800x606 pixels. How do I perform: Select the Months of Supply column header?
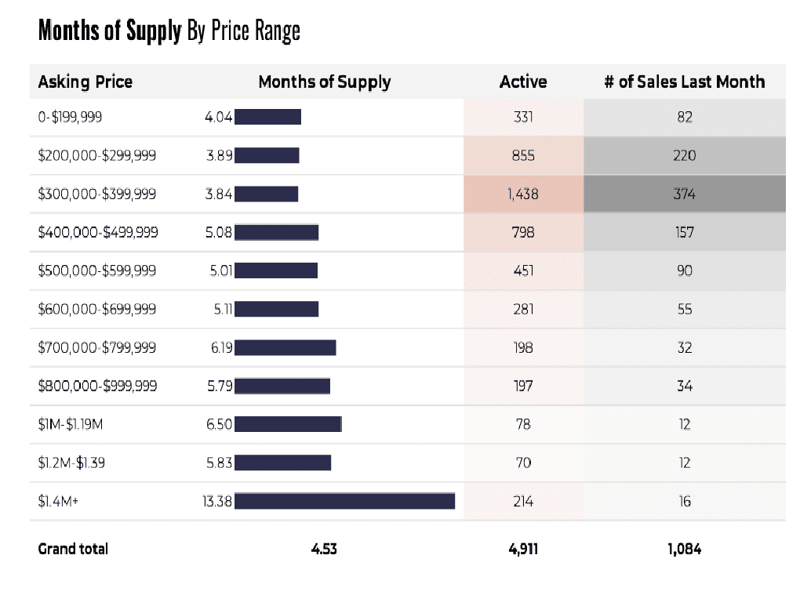point(324,82)
